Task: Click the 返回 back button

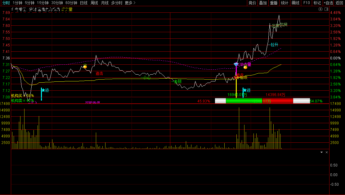Action: click(339, 3)
